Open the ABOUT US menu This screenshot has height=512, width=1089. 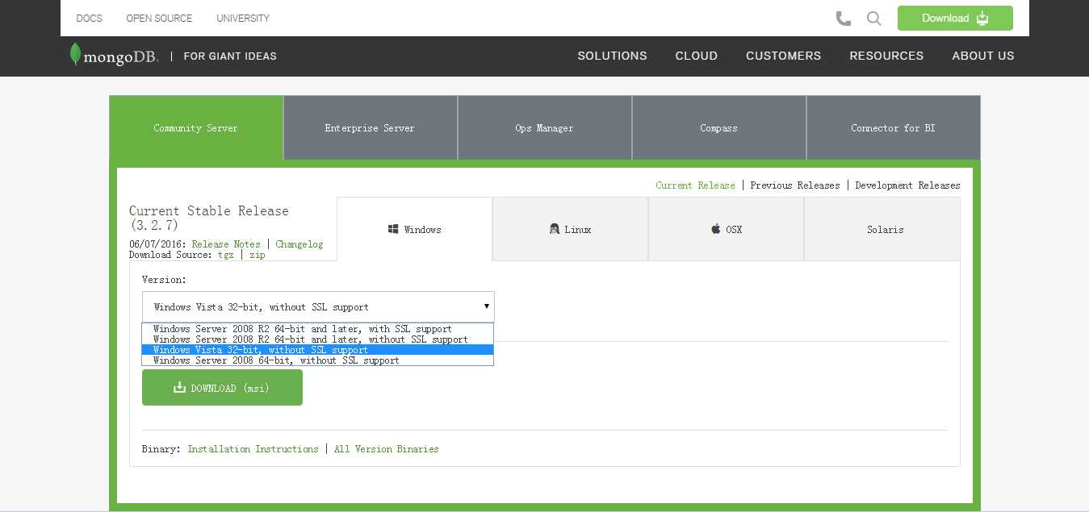pos(983,56)
